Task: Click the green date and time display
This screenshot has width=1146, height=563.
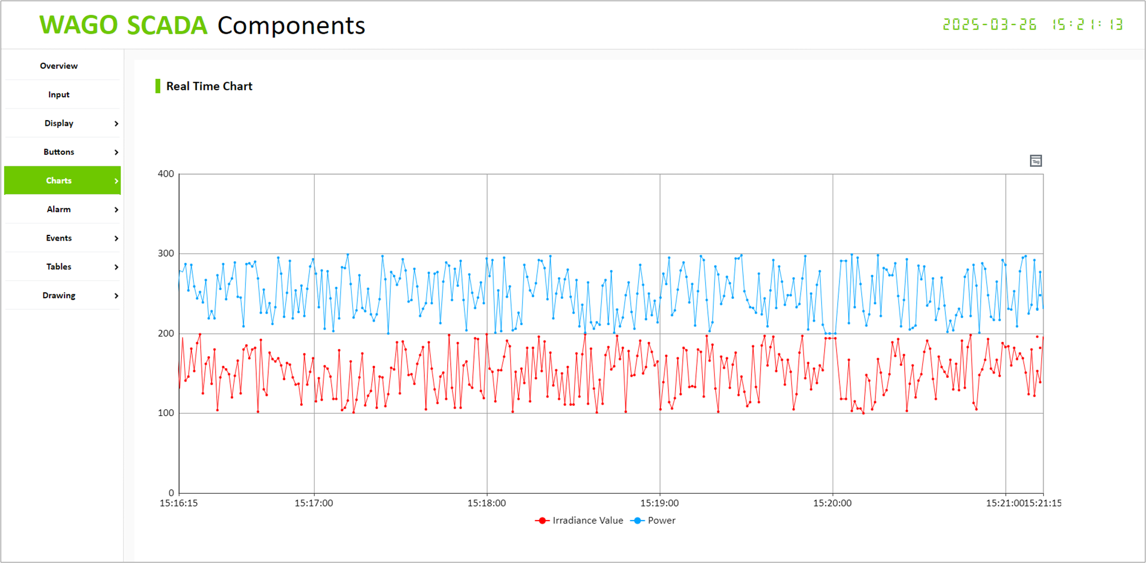Action: 1032,25
